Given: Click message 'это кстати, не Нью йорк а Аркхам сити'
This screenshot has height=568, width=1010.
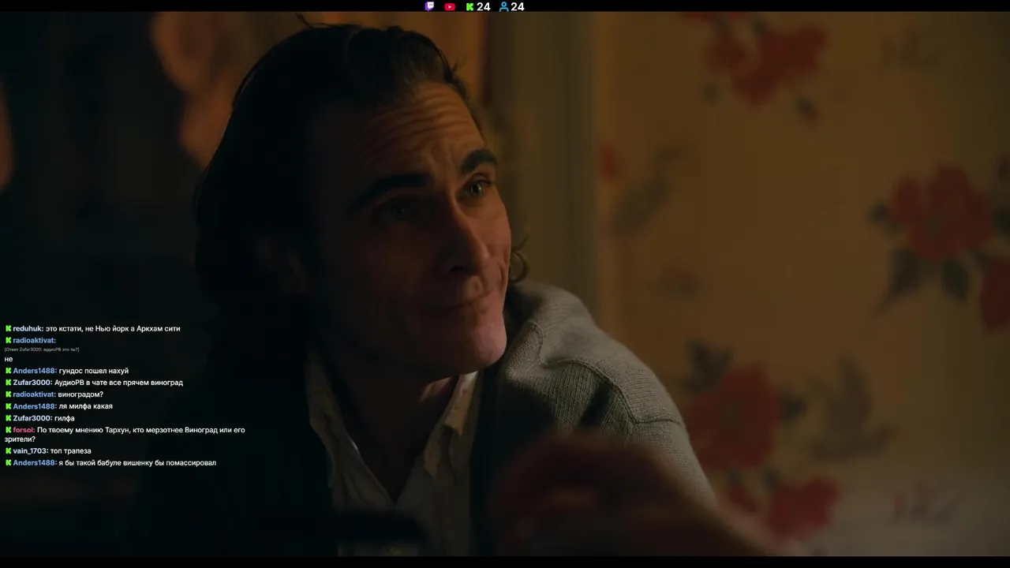Looking at the screenshot, I should (113, 328).
